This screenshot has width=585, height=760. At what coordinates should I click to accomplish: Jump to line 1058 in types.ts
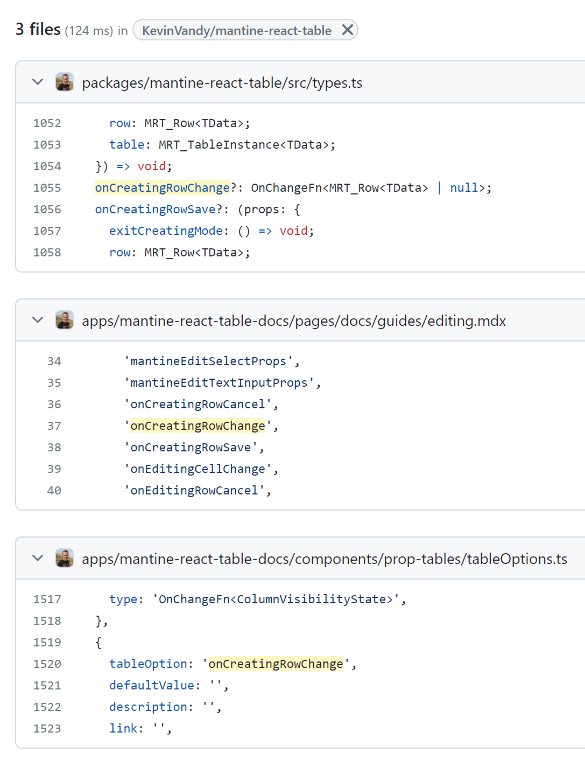(x=47, y=253)
